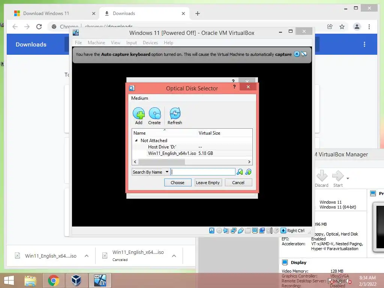The height and width of the screenshot is (288, 384).
Task: Switch to the Downloads browser tab
Action: tap(144, 13)
